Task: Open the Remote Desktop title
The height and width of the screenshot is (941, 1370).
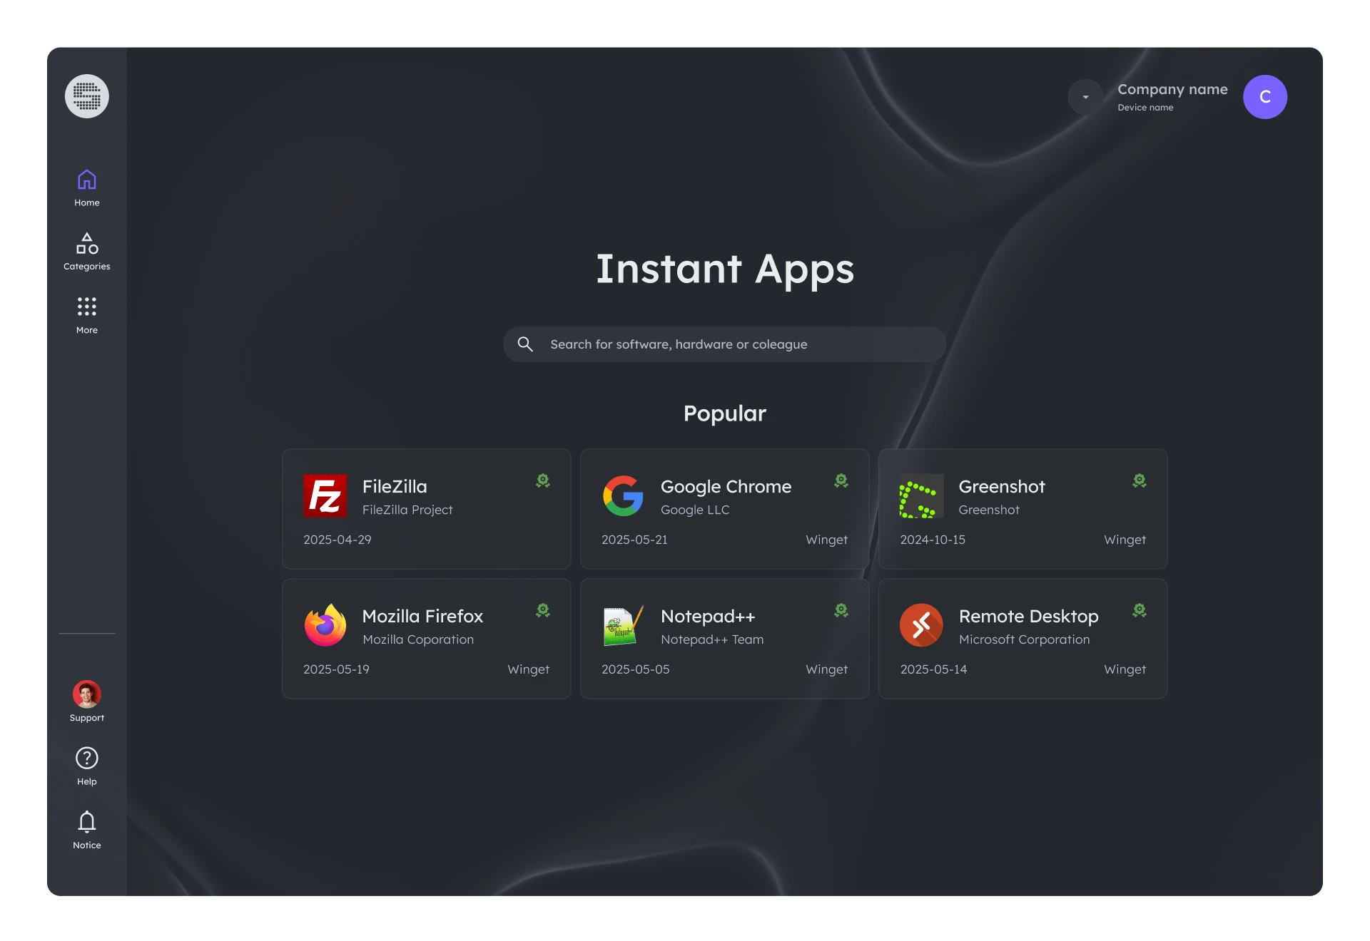Action: click(x=1028, y=617)
